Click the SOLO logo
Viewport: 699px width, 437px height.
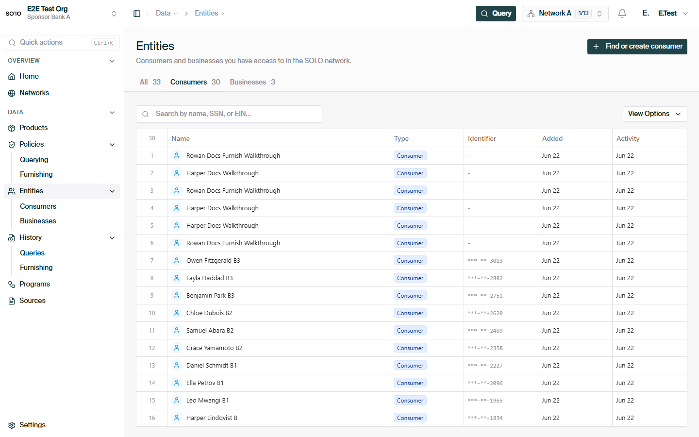point(14,14)
